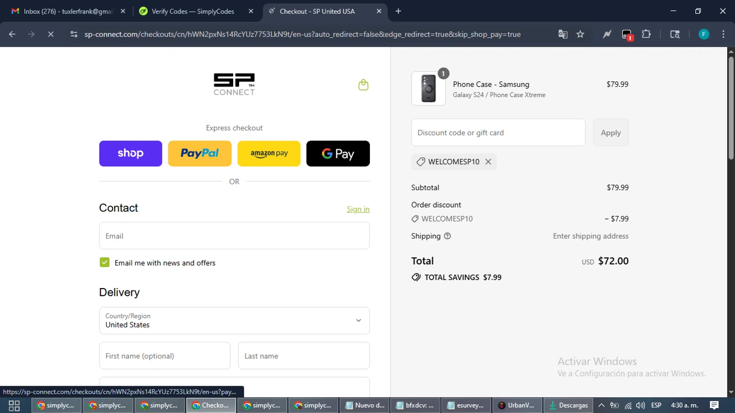Viewport: 735px width, 413px height.
Task: Click the $72.00 total amount
Action: [x=613, y=261]
